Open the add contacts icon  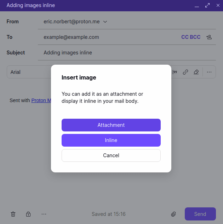[209, 37]
